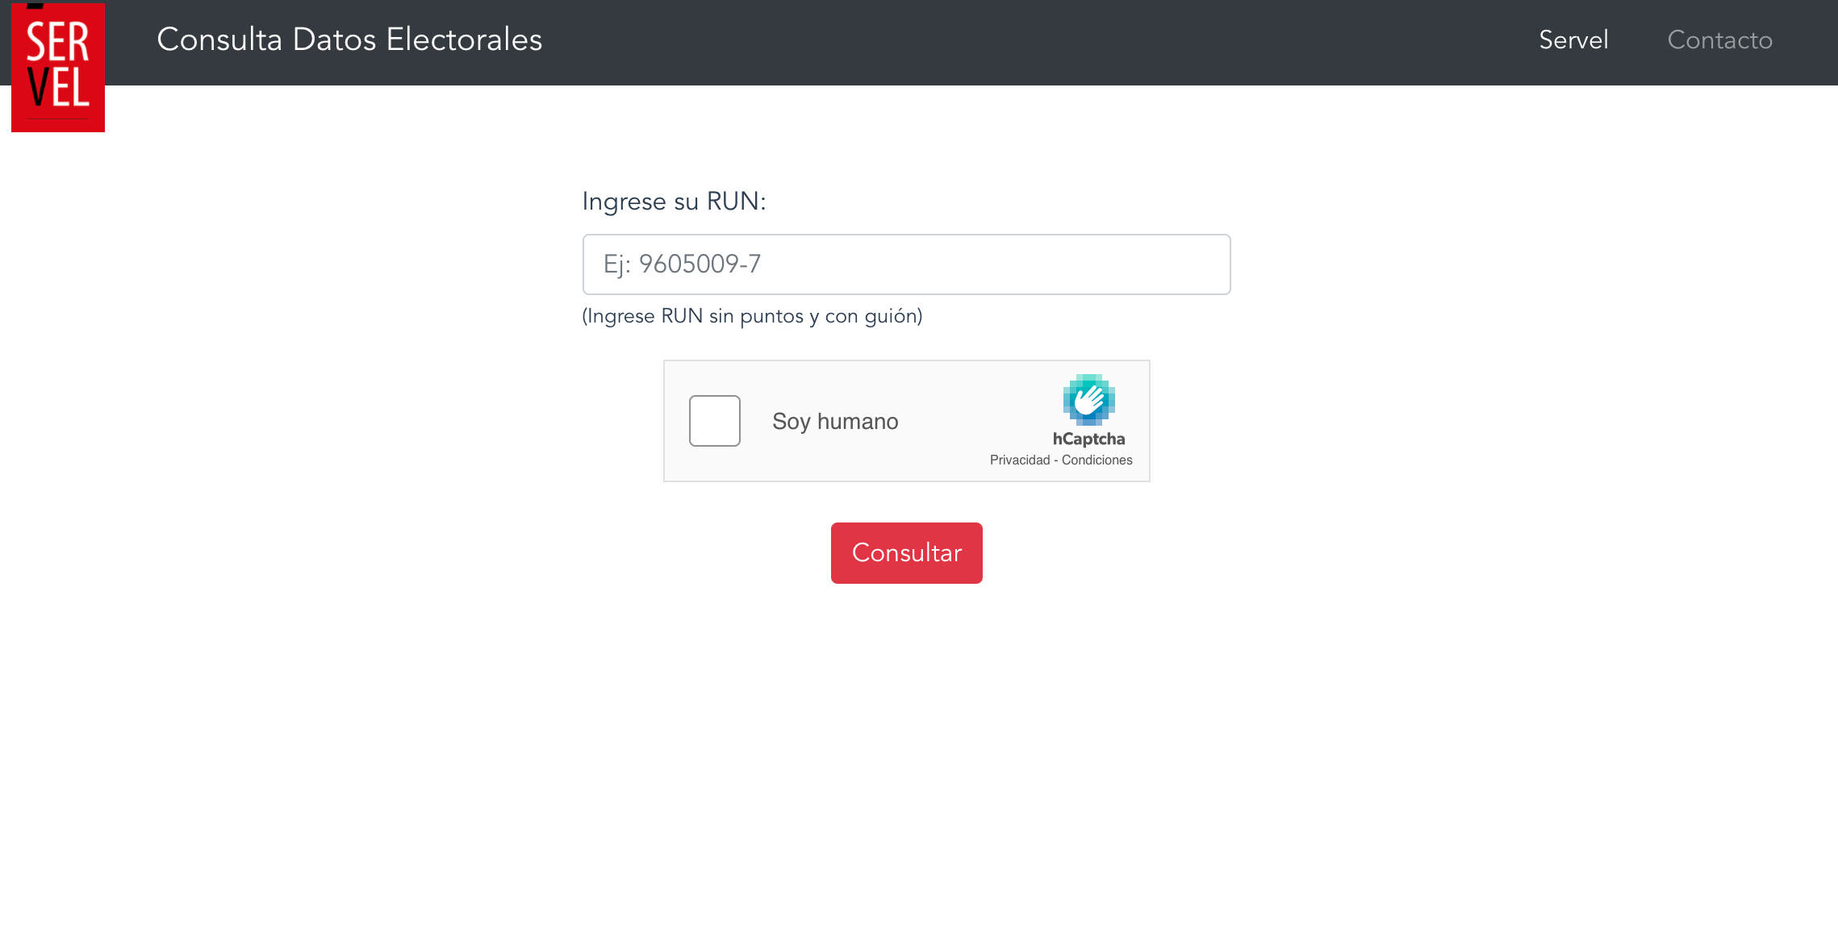Image resolution: width=1838 pixels, height=945 pixels.
Task: Open the hCaptcha Condiciones link
Action: (1097, 460)
